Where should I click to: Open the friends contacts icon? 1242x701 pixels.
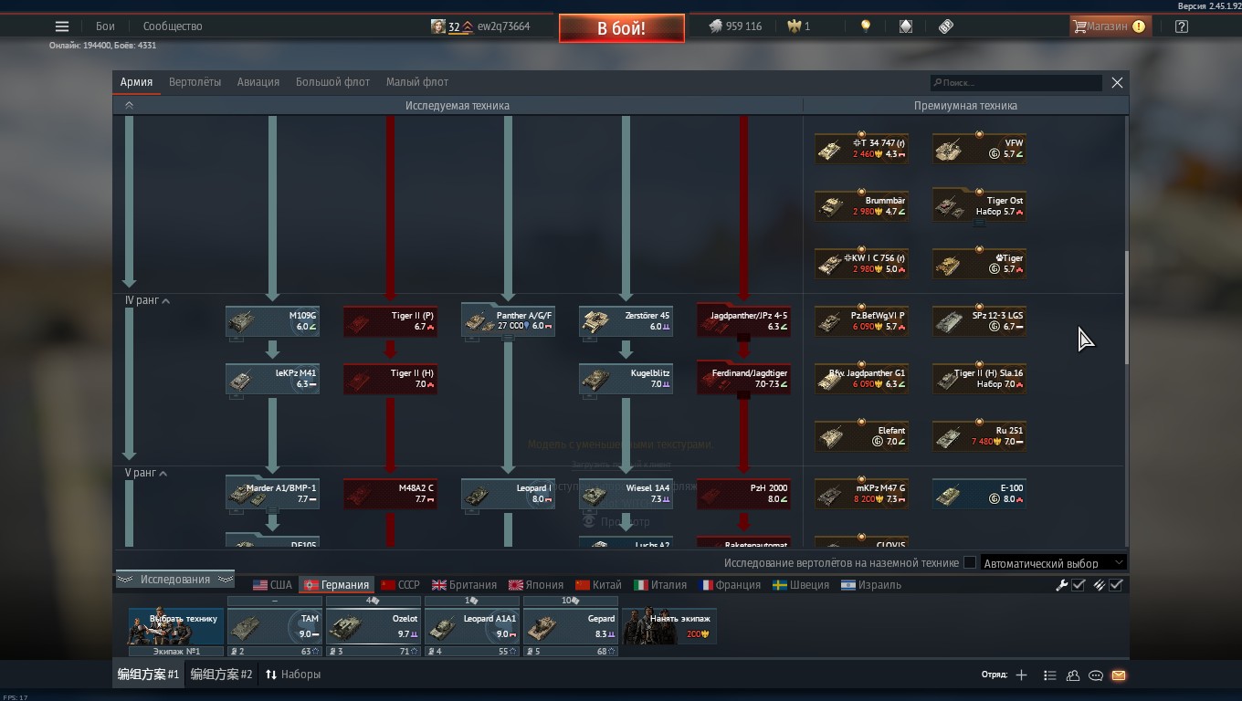(1073, 675)
